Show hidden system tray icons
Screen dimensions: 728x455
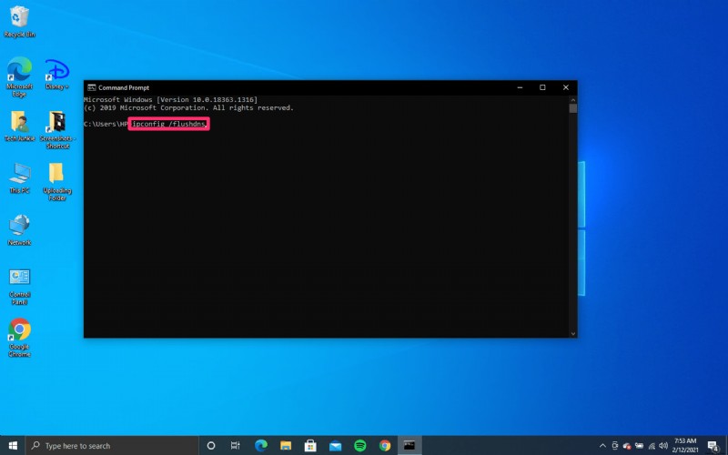[x=602, y=446]
